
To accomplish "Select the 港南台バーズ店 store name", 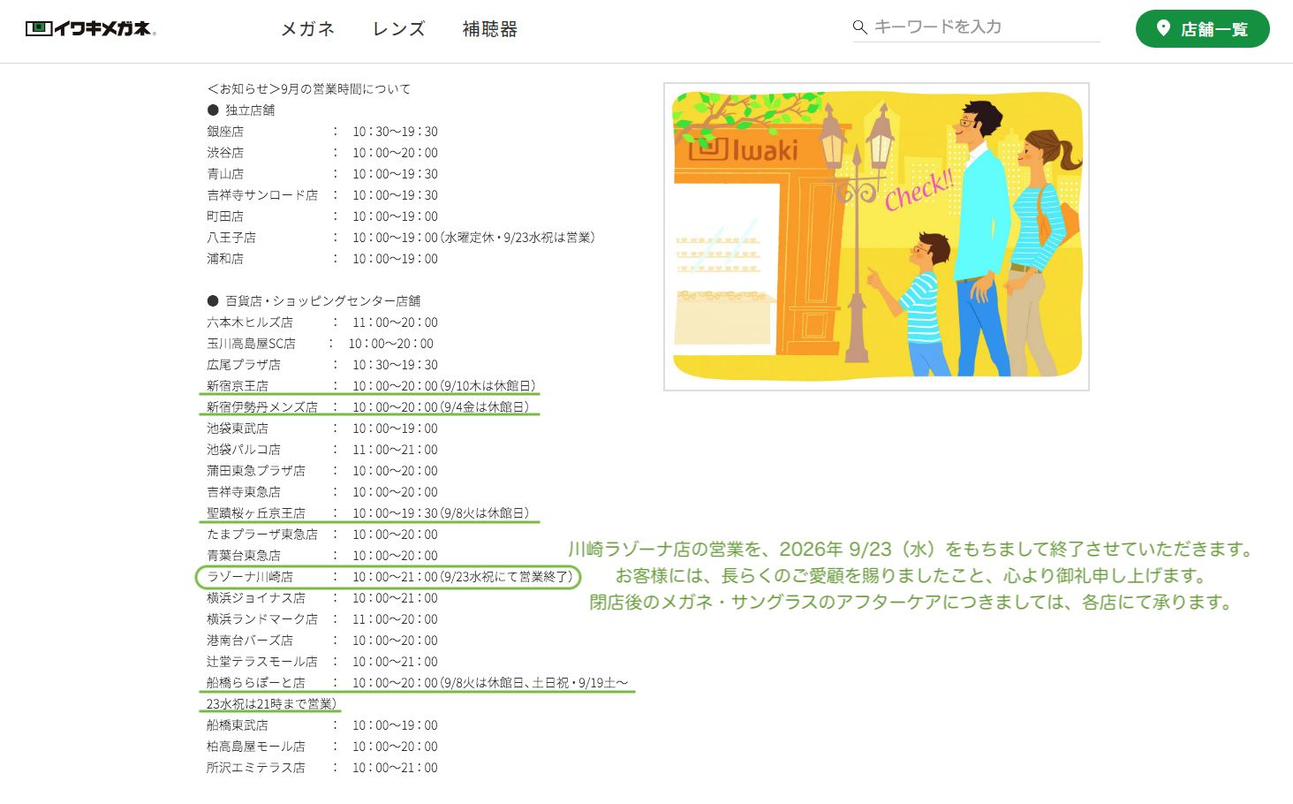I will coord(250,641).
